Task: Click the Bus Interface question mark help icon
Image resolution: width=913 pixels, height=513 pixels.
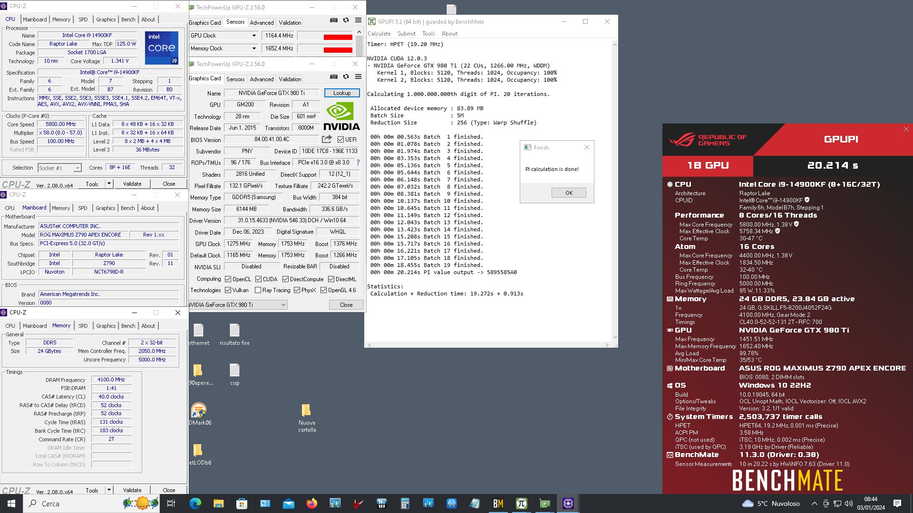Action: coord(358,162)
